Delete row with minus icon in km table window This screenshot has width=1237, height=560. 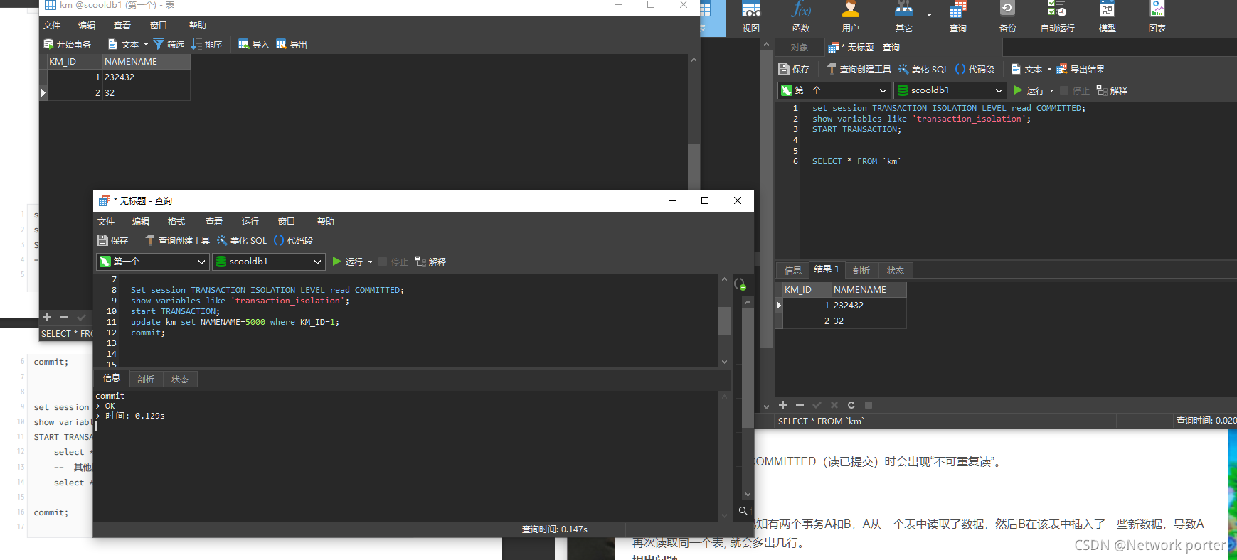point(64,318)
